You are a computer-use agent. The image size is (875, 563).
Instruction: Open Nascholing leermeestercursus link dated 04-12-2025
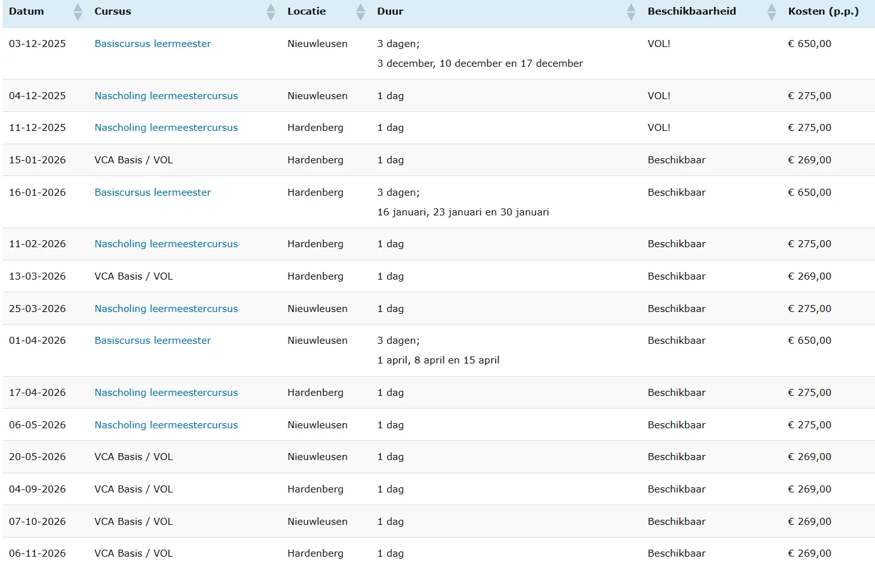(x=166, y=96)
